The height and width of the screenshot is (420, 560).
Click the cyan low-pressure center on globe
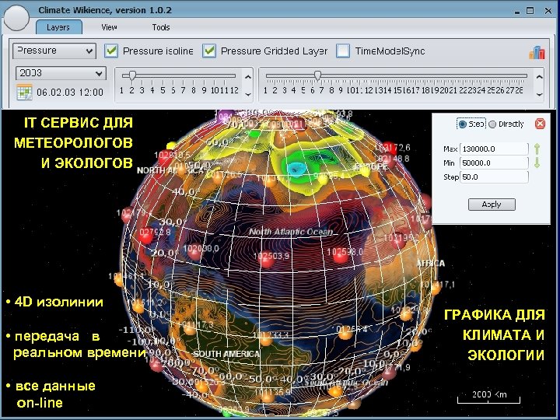click(x=296, y=168)
